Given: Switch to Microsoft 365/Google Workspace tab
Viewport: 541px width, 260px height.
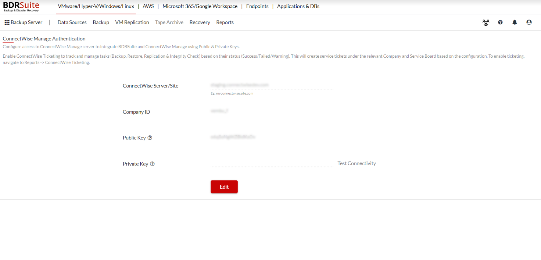Looking at the screenshot, I should coord(200,6).
